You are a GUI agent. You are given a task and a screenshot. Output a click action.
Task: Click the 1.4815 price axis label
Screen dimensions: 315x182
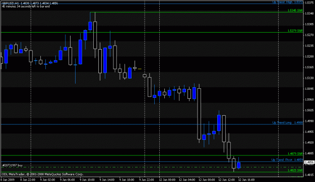[x=309, y=175]
